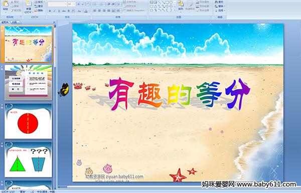301x193 pixels.
Task: Switch to the Outline tab in the pane
Action: 14,22
